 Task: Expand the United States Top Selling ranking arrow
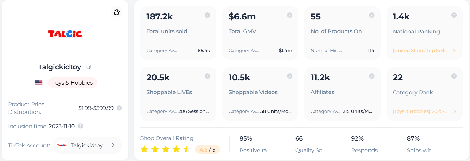click(454, 51)
